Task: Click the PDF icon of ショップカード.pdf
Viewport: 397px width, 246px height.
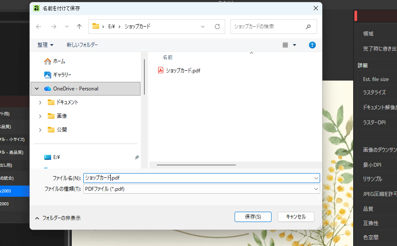Action: pos(161,70)
